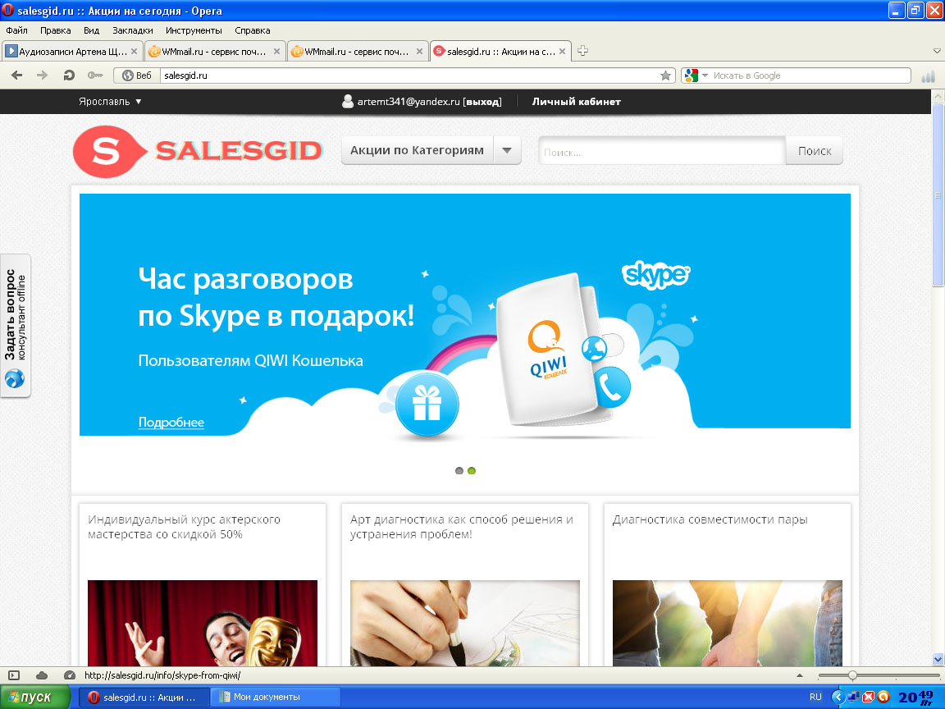945x709 pixels.
Task: Click the user profile icon beside the email
Action: coord(348,101)
